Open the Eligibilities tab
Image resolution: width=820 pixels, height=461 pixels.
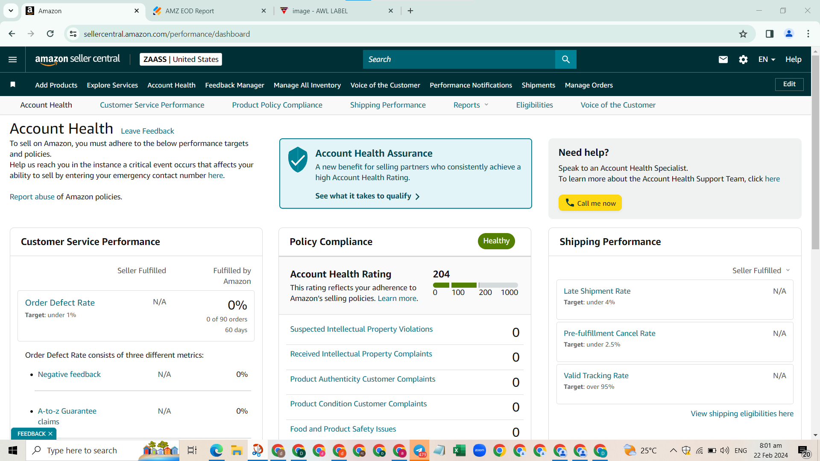coord(534,105)
